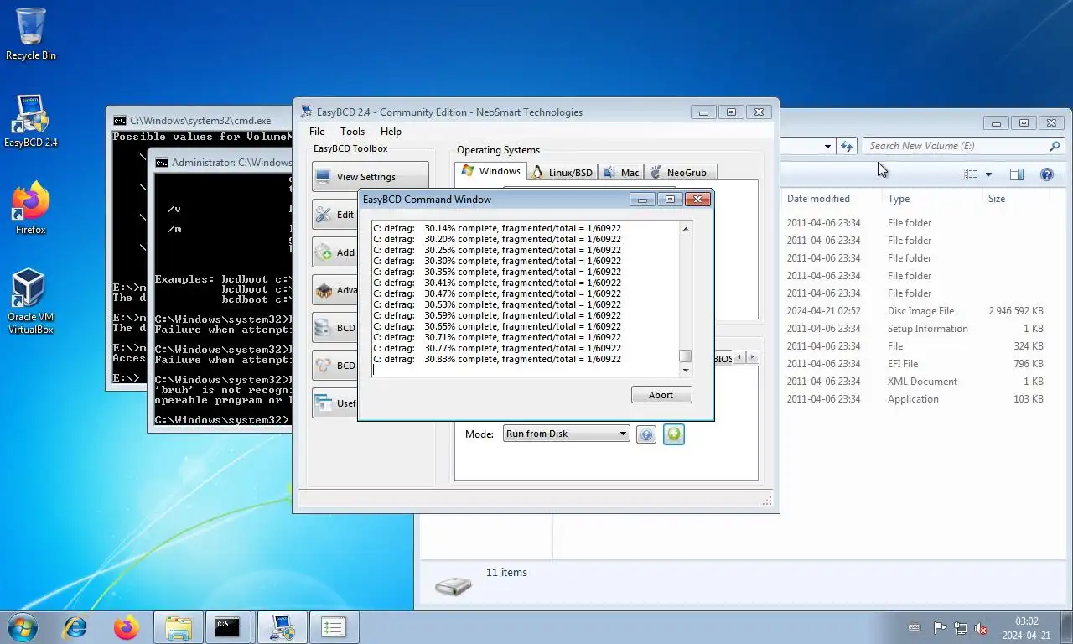Screen dimensions: 1073x644
Task: Open the Tools menu in EasyBCD
Action: point(352,132)
